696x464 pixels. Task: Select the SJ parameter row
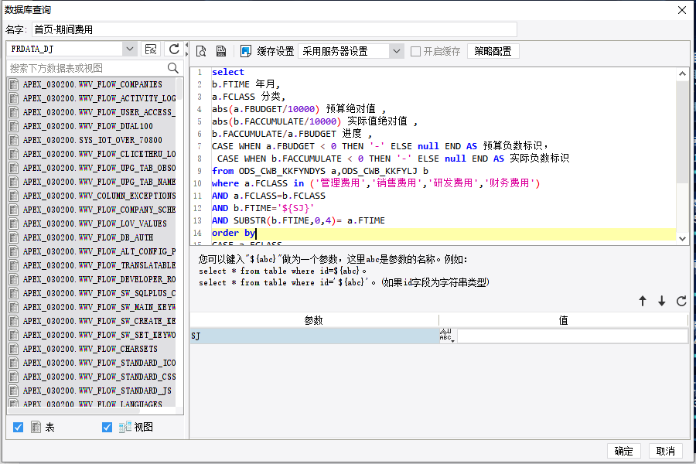pyautogui.click(x=314, y=336)
